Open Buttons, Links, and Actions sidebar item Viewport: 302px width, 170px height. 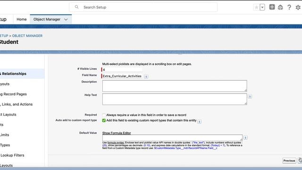coord(17,104)
